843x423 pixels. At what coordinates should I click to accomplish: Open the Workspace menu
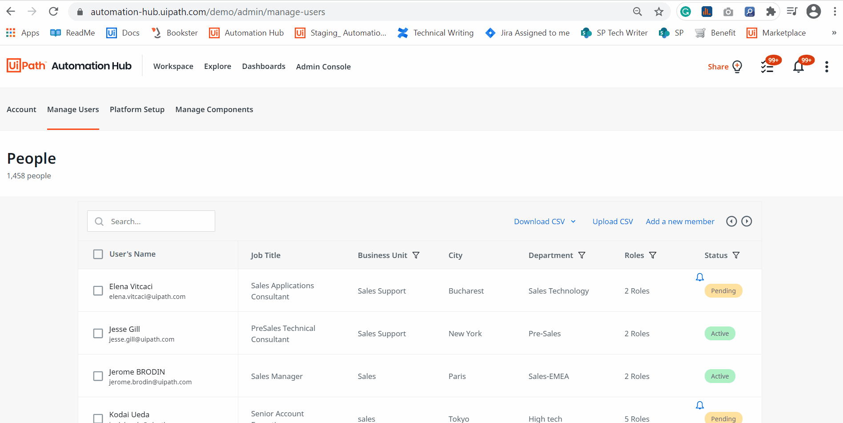tap(173, 66)
